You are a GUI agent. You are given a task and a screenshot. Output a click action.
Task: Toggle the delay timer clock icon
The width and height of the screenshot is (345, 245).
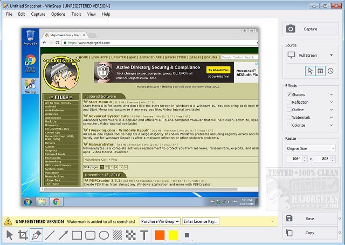pos(330,71)
